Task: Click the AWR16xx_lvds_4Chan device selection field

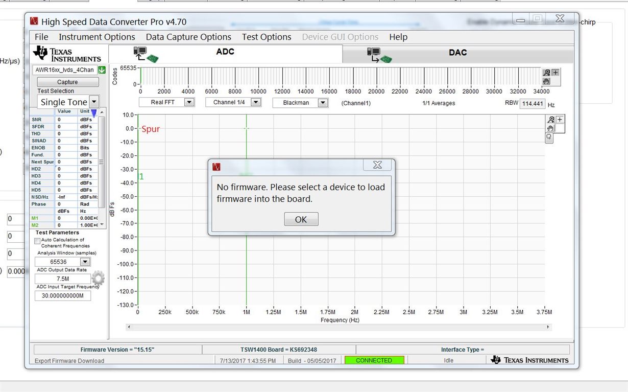Action: [x=65, y=70]
